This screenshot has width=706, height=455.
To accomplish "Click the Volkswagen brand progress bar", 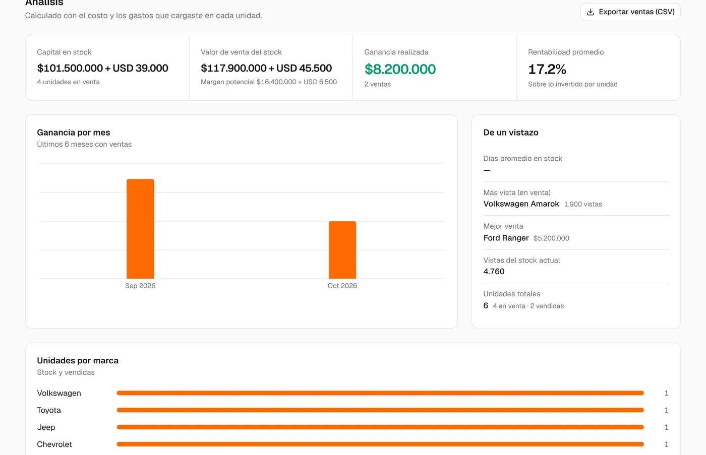I will [380, 393].
